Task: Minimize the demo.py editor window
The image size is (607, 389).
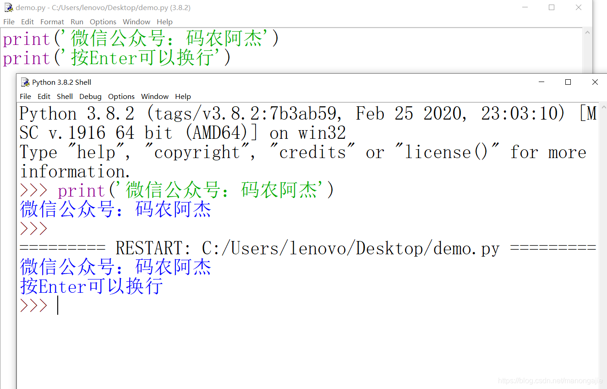Action: click(x=525, y=7)
